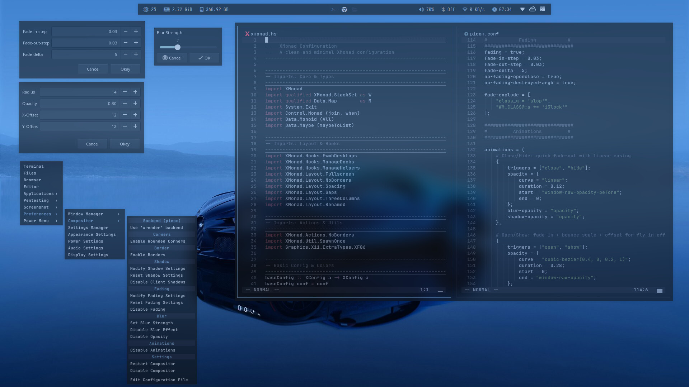Viewport: 689px width, 387px height.
Task: Click the volume speaker icon
Action: click(x=421, y=10)
